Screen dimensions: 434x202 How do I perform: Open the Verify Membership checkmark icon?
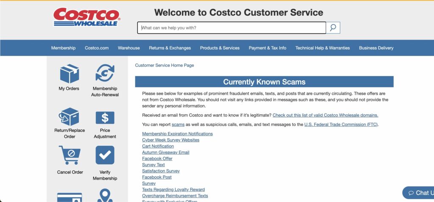[105, 155]
